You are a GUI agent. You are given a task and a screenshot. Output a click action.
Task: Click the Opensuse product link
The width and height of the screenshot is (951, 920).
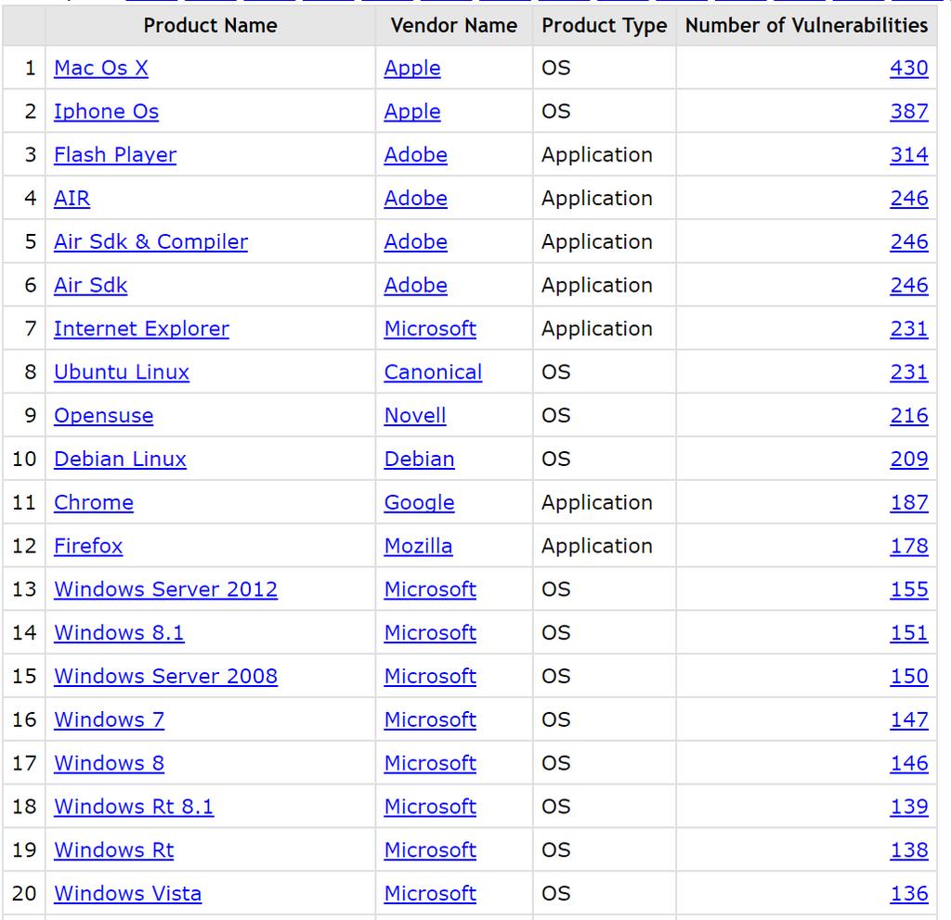[104, 415]
